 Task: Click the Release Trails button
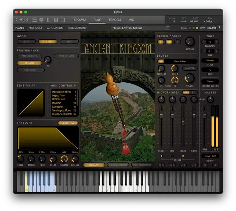click(x=68, y=123)
